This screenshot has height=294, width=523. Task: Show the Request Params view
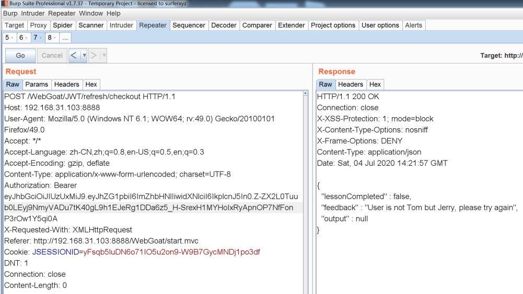[x=37, y=84]
